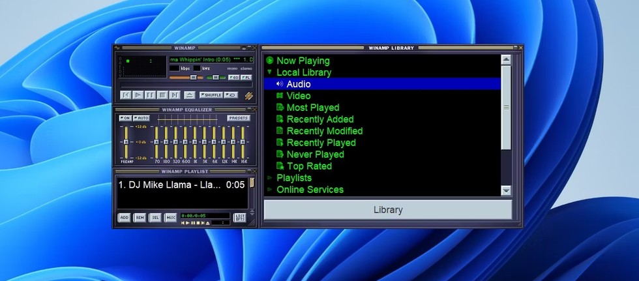The image size is (639, 281).
Task: Click the 70 Hz equalizer band slider
Action: pos(156,142)
